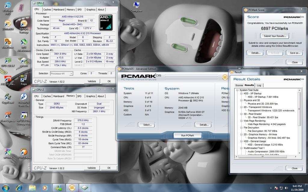The image size is (308, 192).
Task: Open MSI Afterburner desktop shortcut
Action: coord(24,45)
